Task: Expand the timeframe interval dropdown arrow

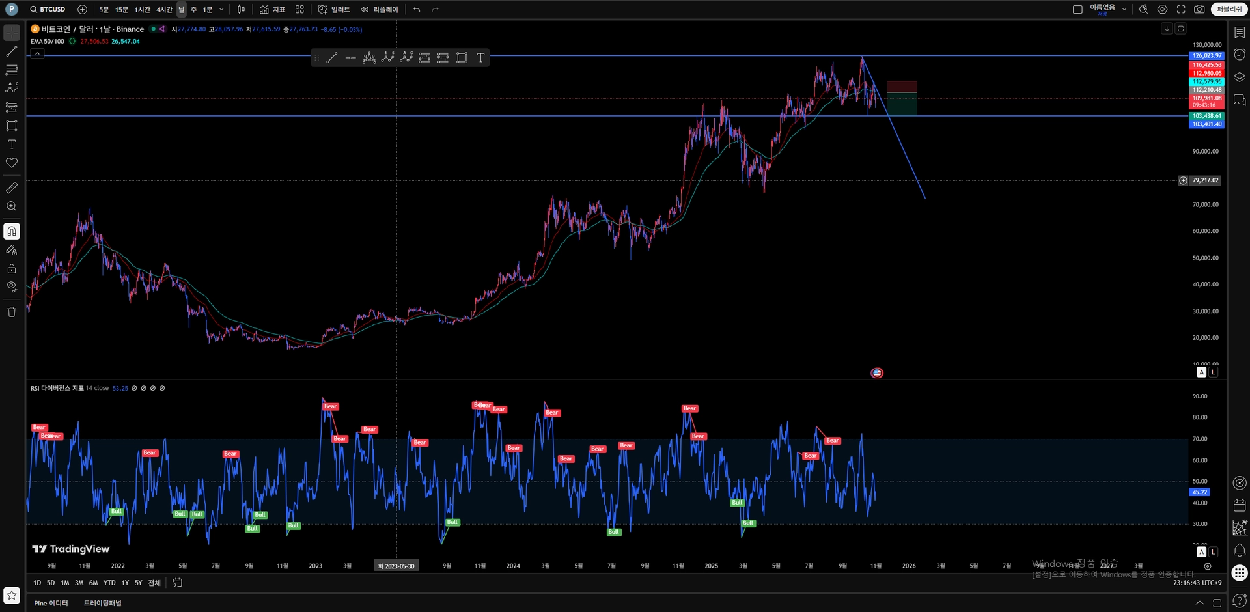Action: click(221, 9)
